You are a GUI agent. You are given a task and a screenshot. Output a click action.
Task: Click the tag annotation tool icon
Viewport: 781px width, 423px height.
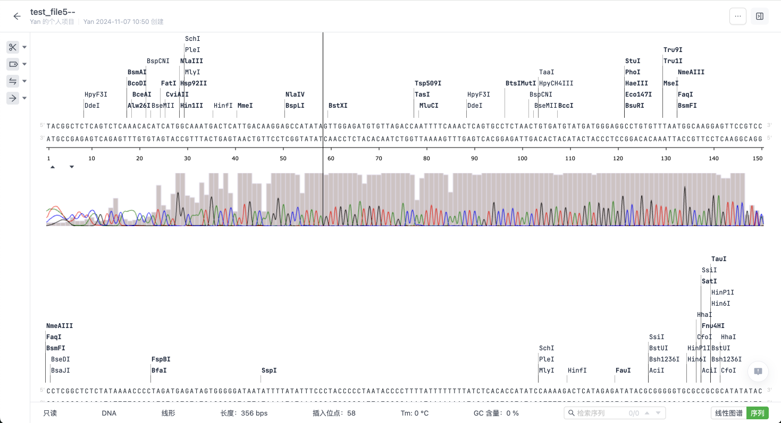(x=13, y=64)
